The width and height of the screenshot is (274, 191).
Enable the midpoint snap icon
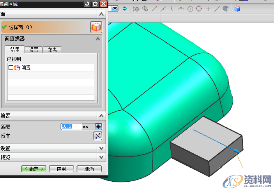click(x=163, y=9)
